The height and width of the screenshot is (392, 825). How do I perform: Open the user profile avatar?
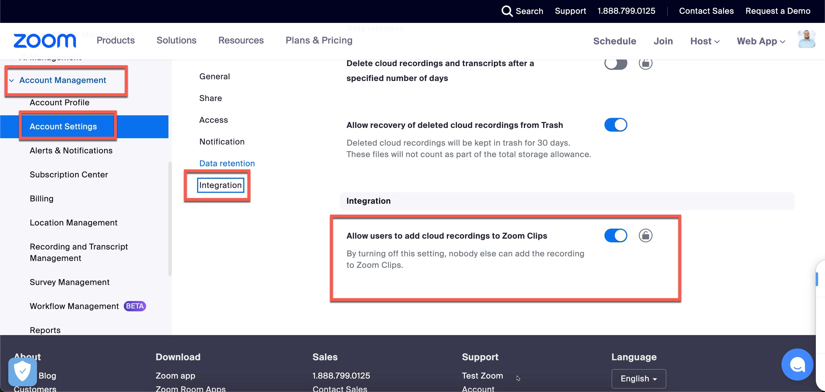[806, 39]
